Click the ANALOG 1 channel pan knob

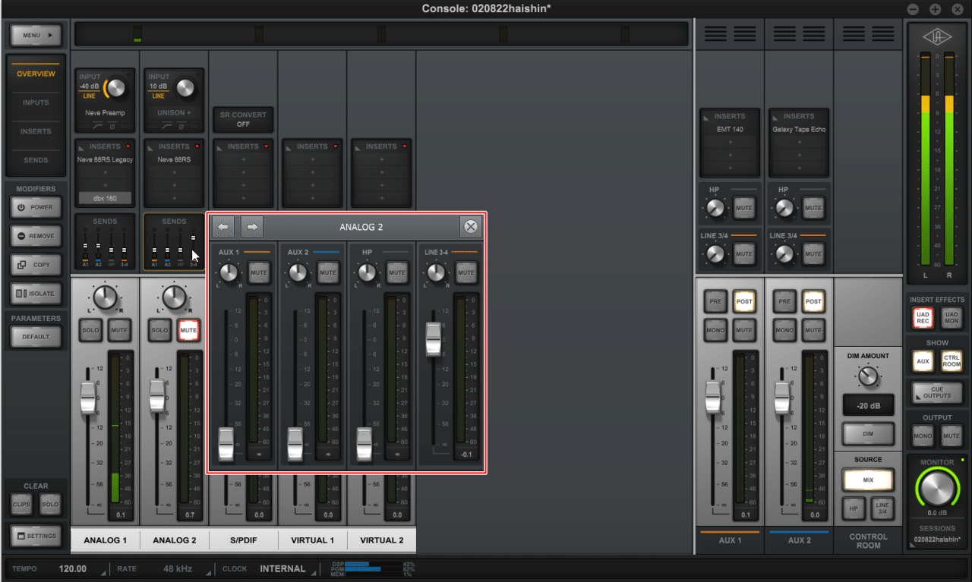106,297
